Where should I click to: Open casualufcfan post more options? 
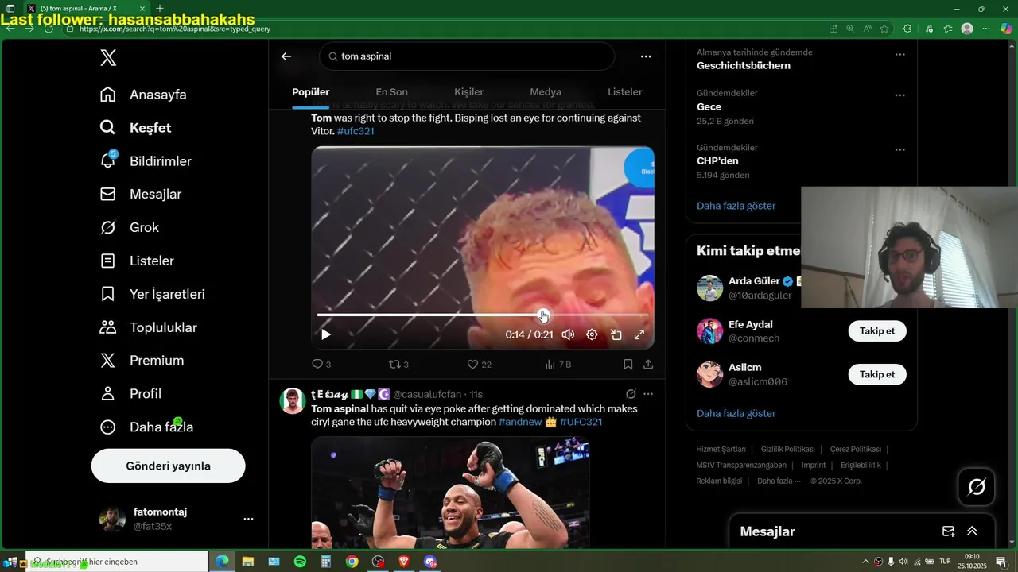pos(648,394)
